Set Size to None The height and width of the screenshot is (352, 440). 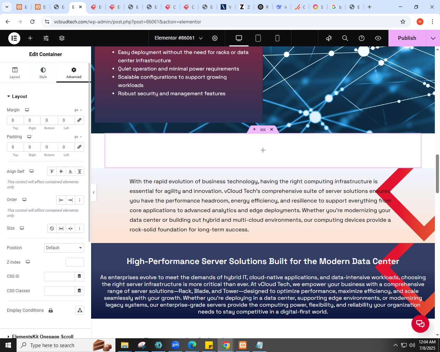pyautogui.click(x=52, y=228)
